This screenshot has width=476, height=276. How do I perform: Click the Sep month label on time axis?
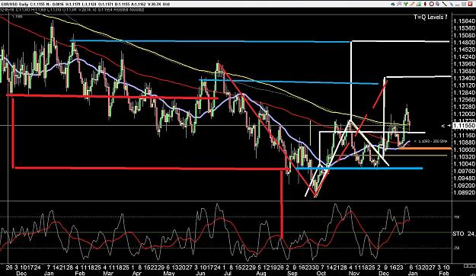click(x=292, y=273)
